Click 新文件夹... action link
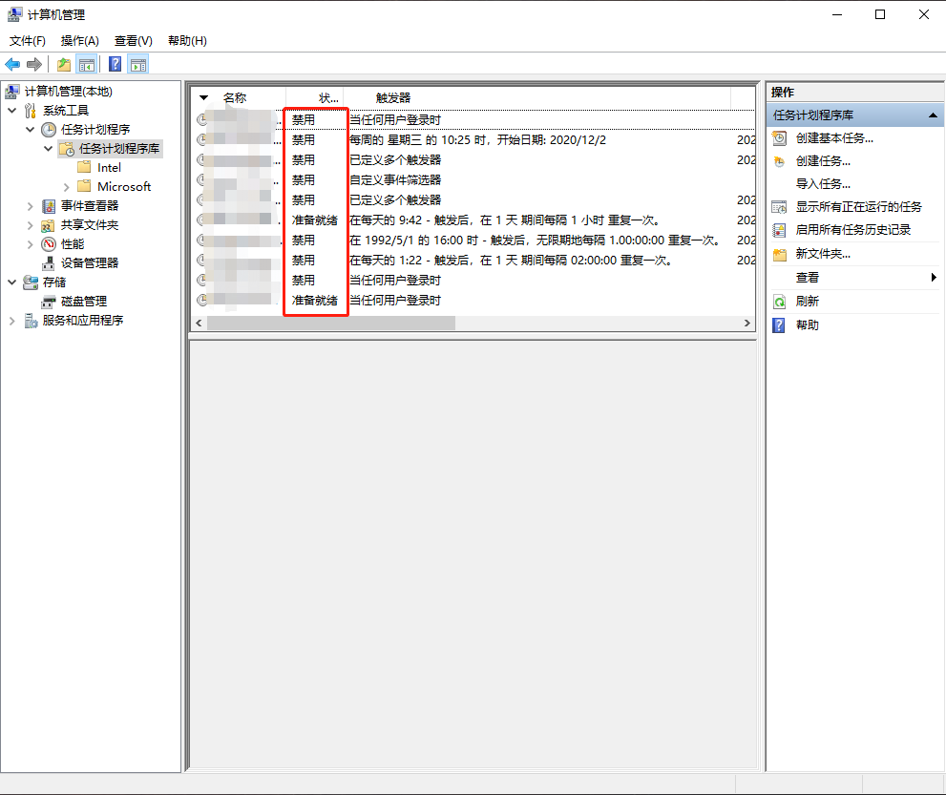The height and width of the screenshot is (795, 946). (823, 254)
